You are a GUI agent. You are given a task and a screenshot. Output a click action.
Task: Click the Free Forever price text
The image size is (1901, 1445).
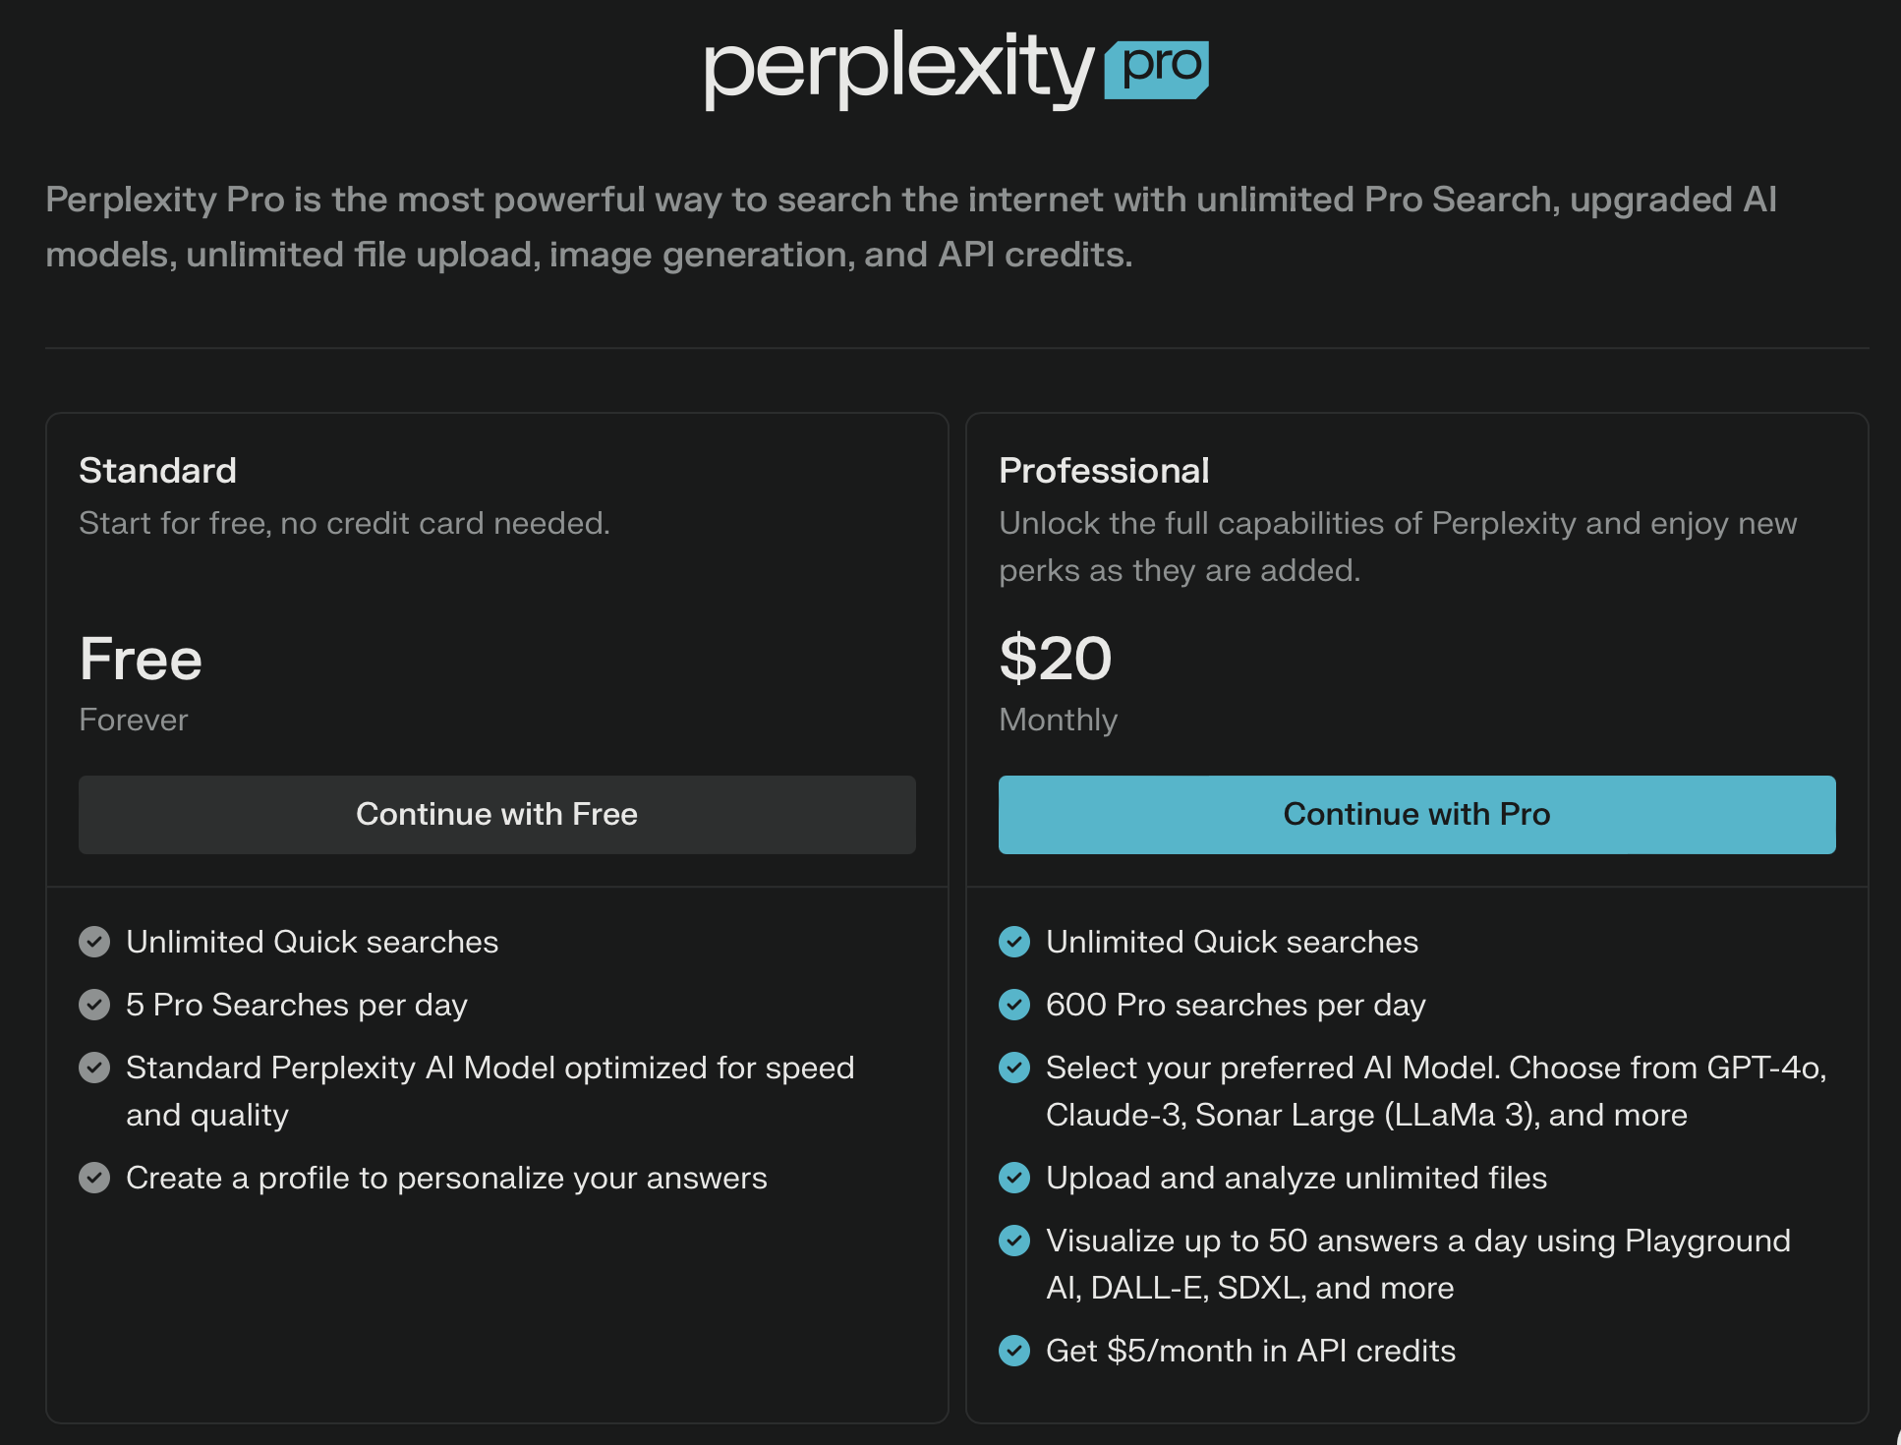pos(141,659)
